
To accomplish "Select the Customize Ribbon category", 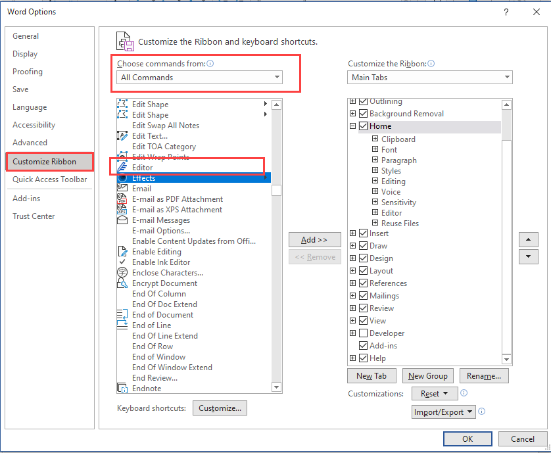I will coord(50,162).
